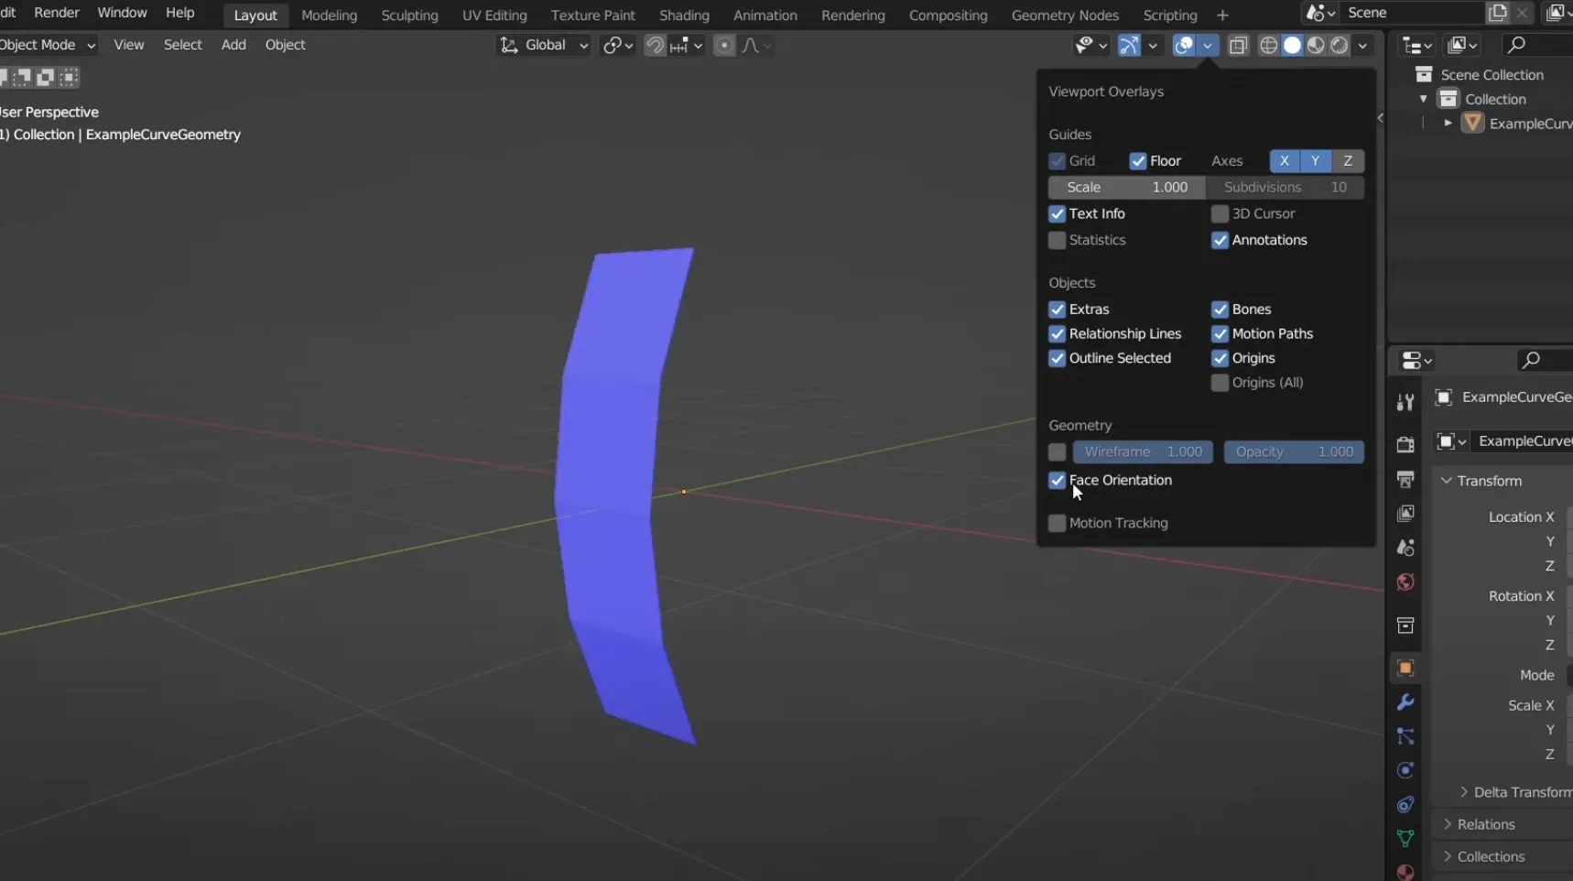Image resolution: width=1573 pixels, height=881 pixels.
Task: Toggle the Bones overlay checkbox
Action: tap(1220, 310)
